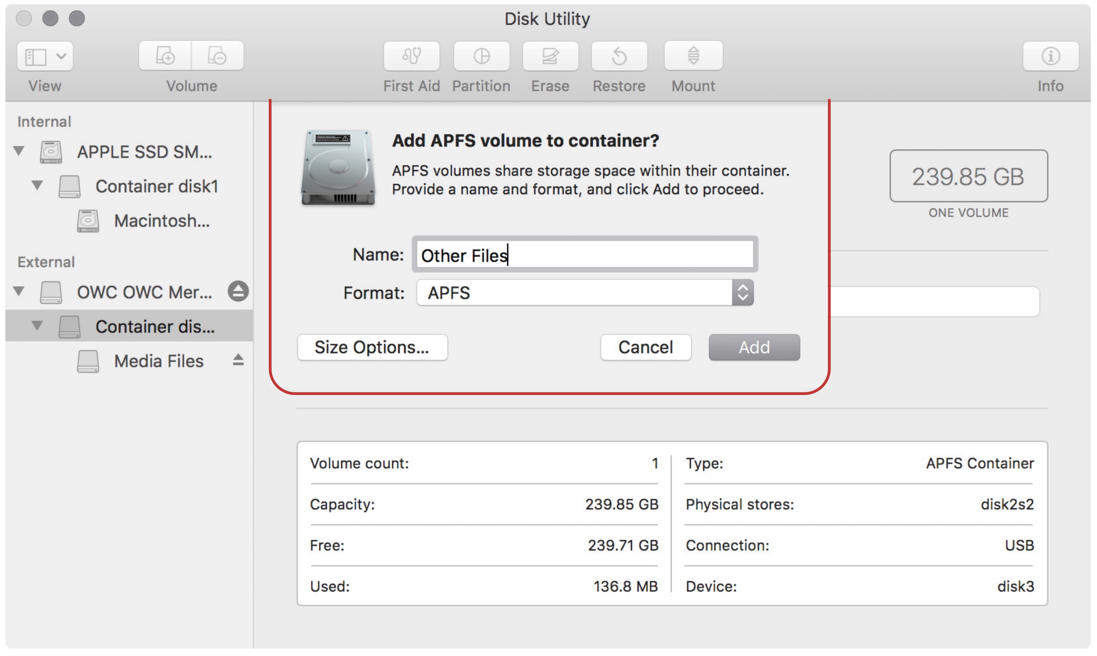The image size is (1097, 656).
Task: Open the APFS Format popup menu
Action: (584, 293)
